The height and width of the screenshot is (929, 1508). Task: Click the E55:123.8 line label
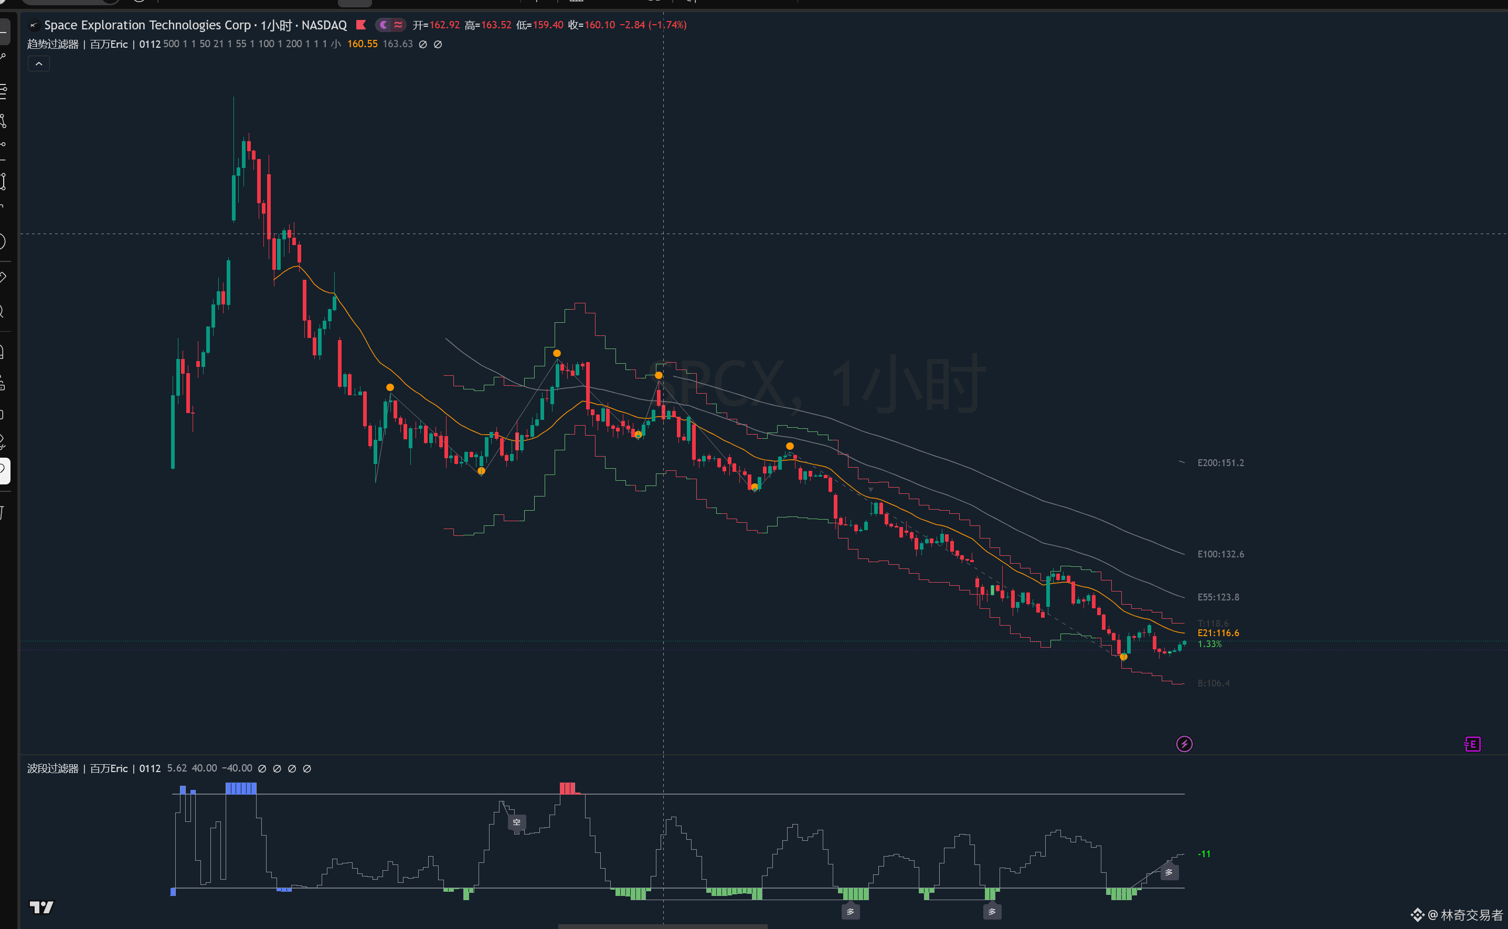click(1218, 597)
